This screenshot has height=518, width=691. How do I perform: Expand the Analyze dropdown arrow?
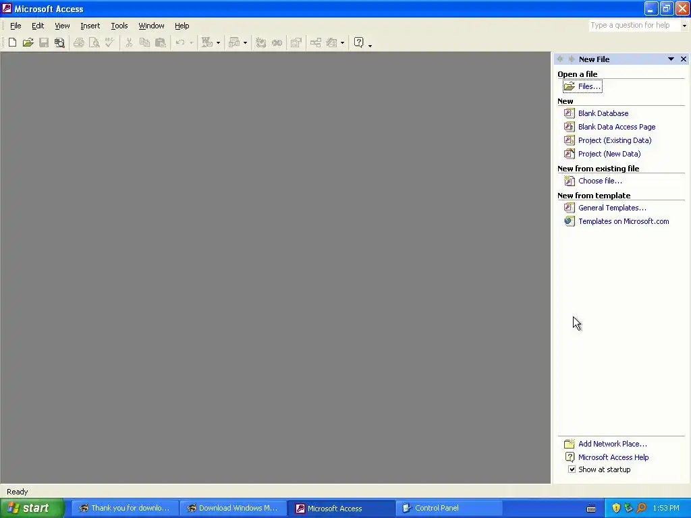click(246, 42)
